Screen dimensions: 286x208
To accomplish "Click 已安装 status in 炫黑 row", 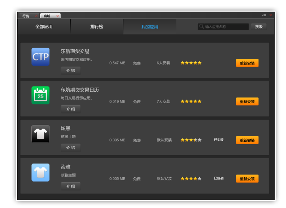I will [219, 140].
